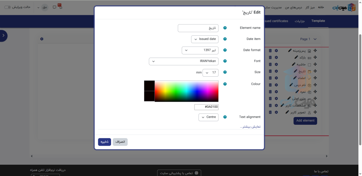Open the Date item dropdown showing Issued date
Image resolution: width=362 pixels, height=176 pixels.
click(205, 39)
